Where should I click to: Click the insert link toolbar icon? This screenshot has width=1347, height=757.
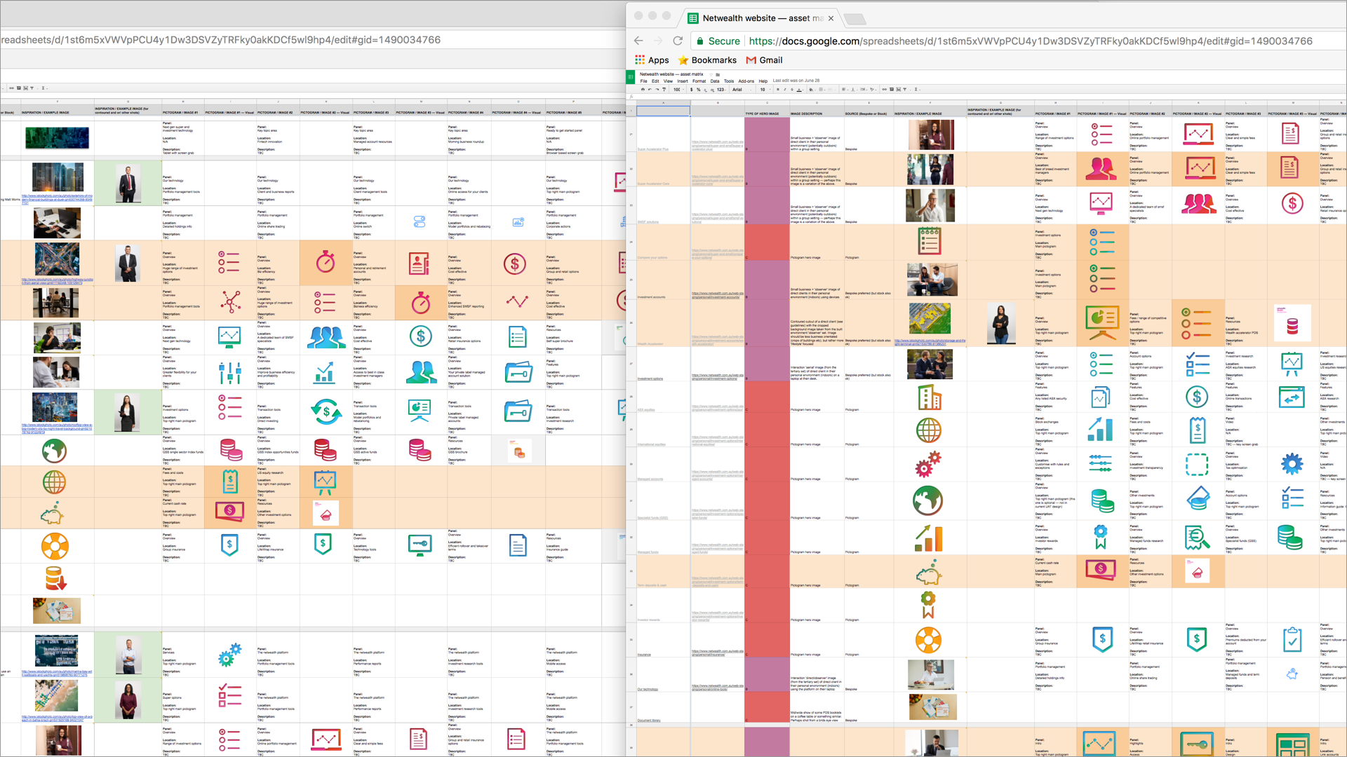(x=884, y=89)
